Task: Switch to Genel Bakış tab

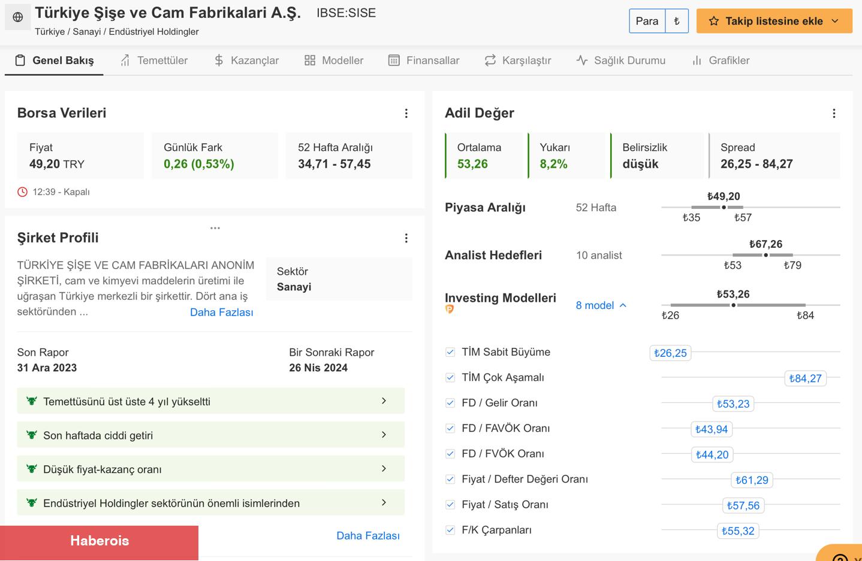Action: click(x=54, y=60)
